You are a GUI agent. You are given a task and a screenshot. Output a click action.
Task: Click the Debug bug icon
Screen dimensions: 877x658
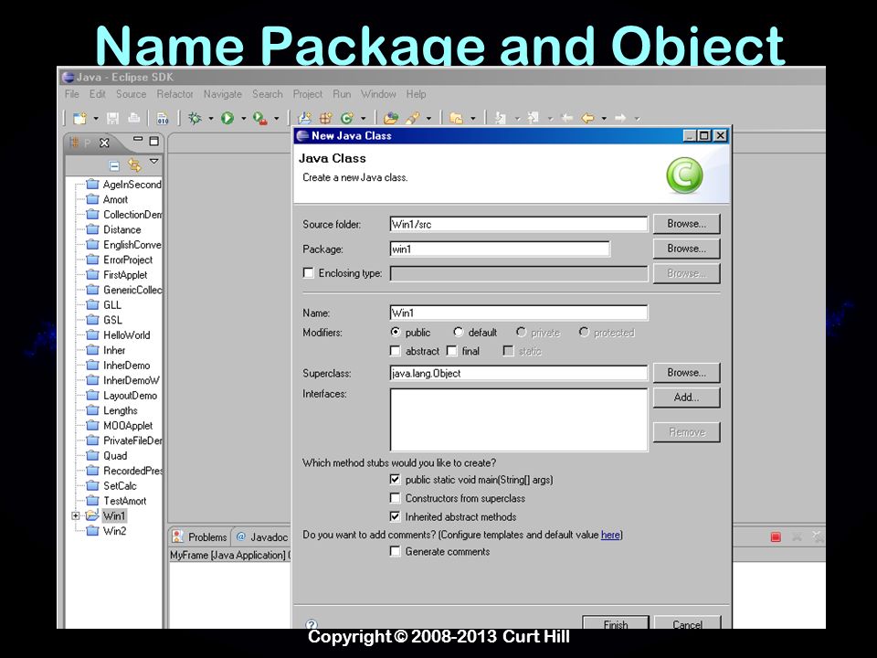click(x=195, y=118)
